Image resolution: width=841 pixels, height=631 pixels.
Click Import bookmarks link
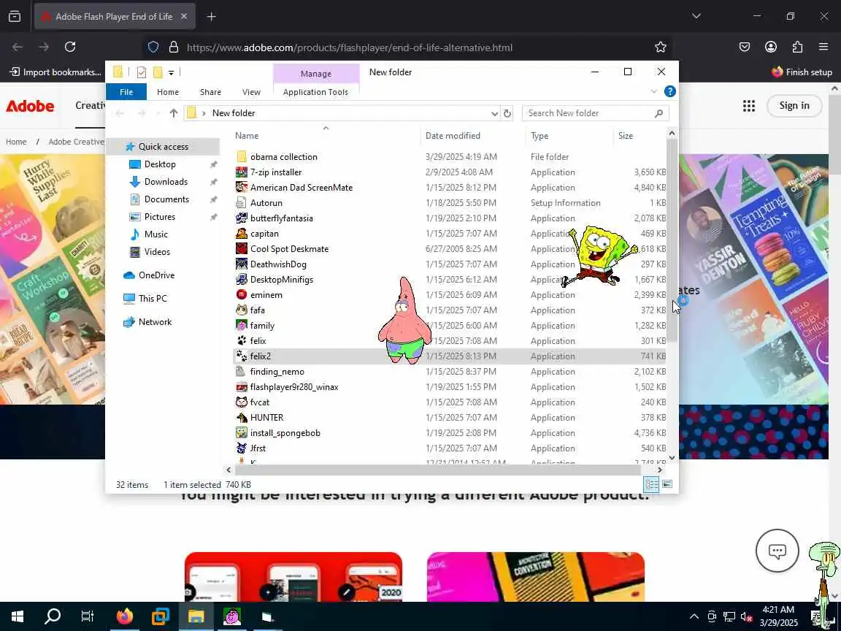[55, 72]
